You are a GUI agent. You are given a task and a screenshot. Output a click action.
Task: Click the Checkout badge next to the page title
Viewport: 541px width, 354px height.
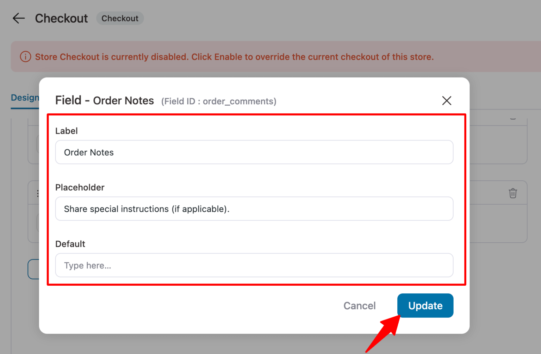[120, 18]
